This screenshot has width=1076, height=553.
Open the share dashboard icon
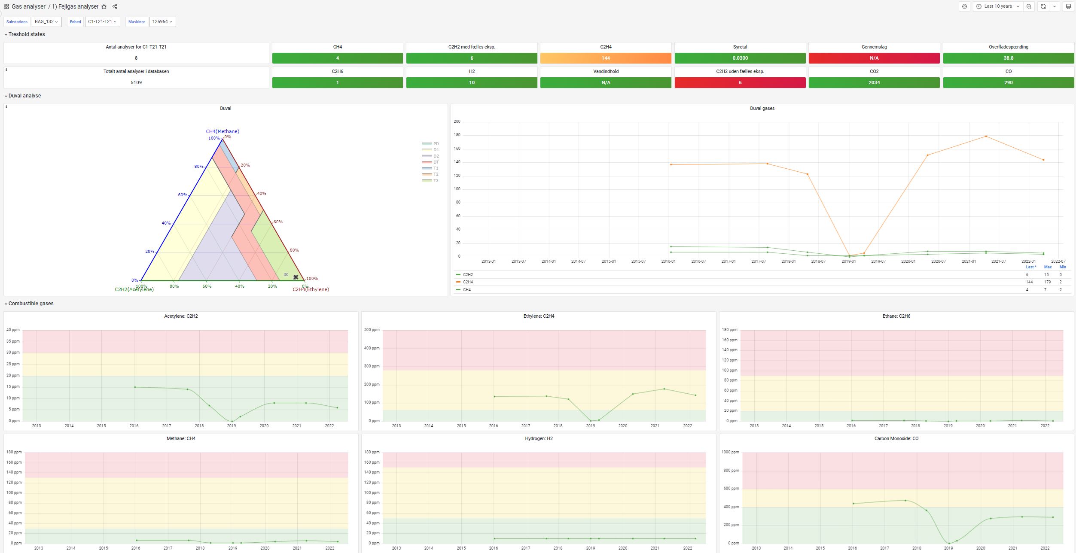click(x=115, y=6)
